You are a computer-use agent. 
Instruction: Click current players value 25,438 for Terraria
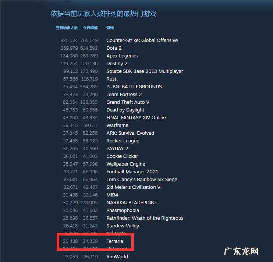pyautogui.click(x=70, y=241)
